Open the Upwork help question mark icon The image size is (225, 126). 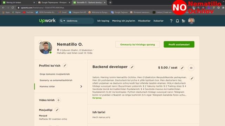pos(171,21)
